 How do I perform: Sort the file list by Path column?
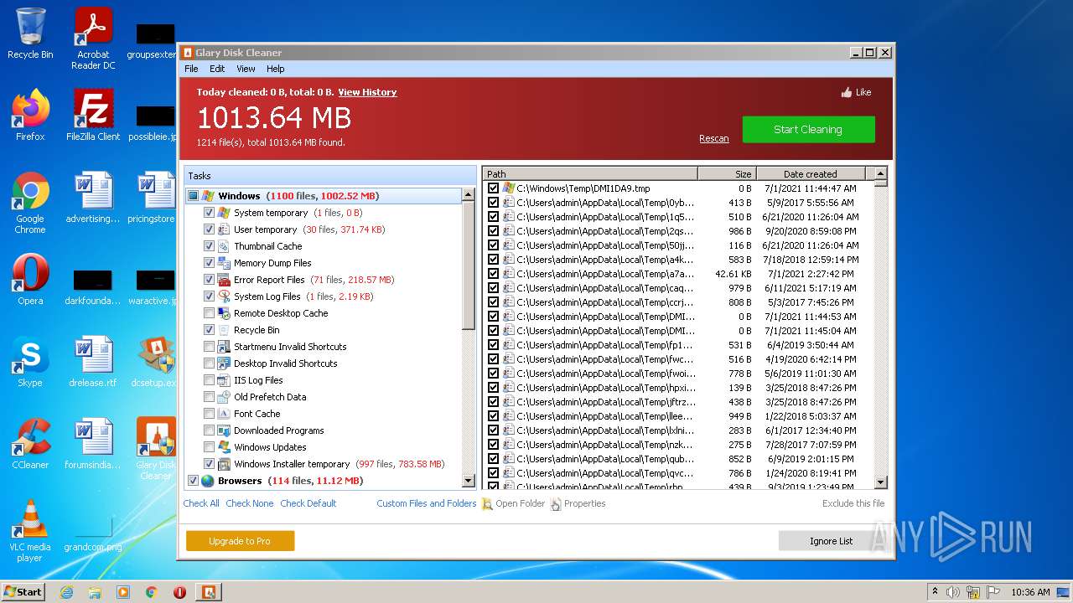click(590, 174)
